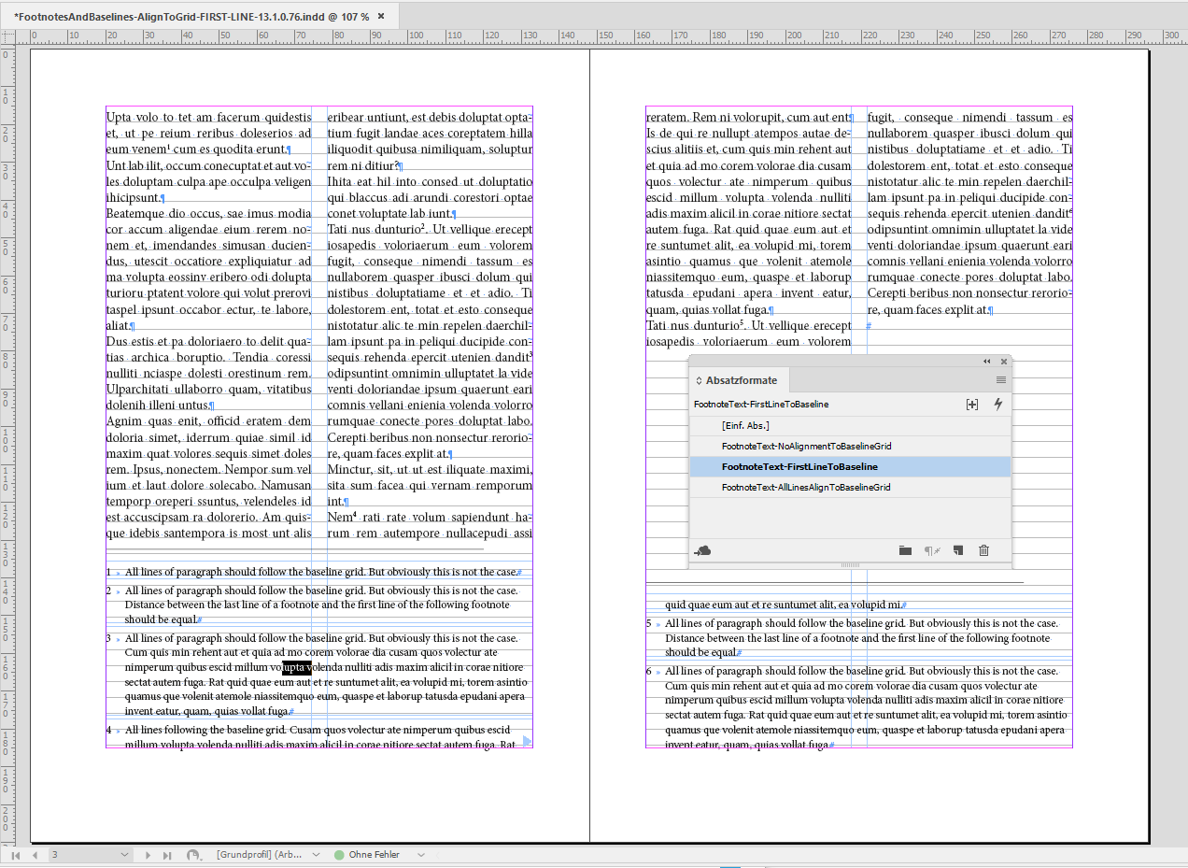The image size is (1188, 868).
Task: Create a new paragraph style
Action: [957, 550]
